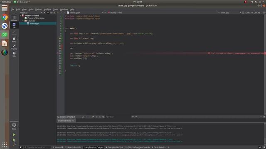Zoom out Application Output text with minus
Viewport: 266px width, 149px height.
(136, 117)
